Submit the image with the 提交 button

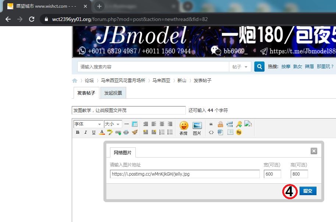click(308, 191)
